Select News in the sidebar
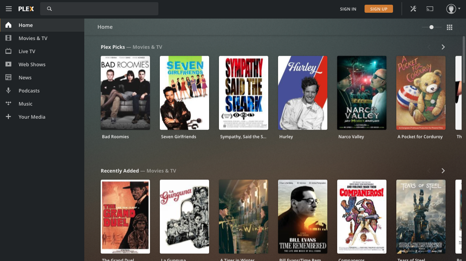 click(42, 78)
